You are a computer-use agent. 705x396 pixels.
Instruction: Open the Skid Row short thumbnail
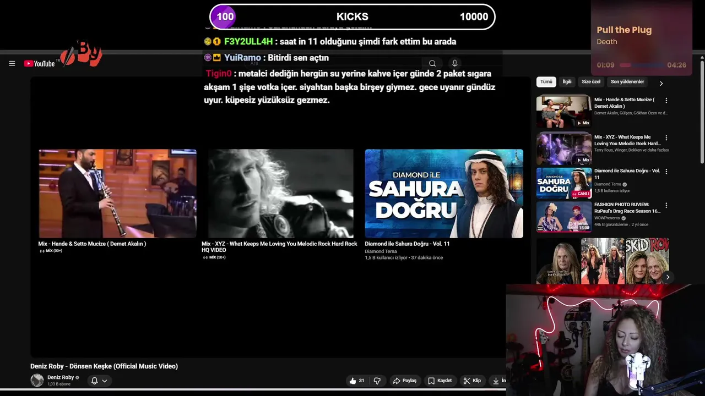click(x=647, y=261)
